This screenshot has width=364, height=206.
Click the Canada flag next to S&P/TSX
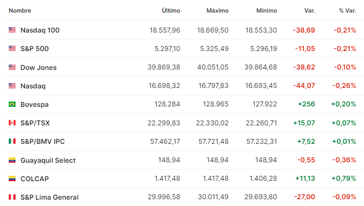coord(12,123)
